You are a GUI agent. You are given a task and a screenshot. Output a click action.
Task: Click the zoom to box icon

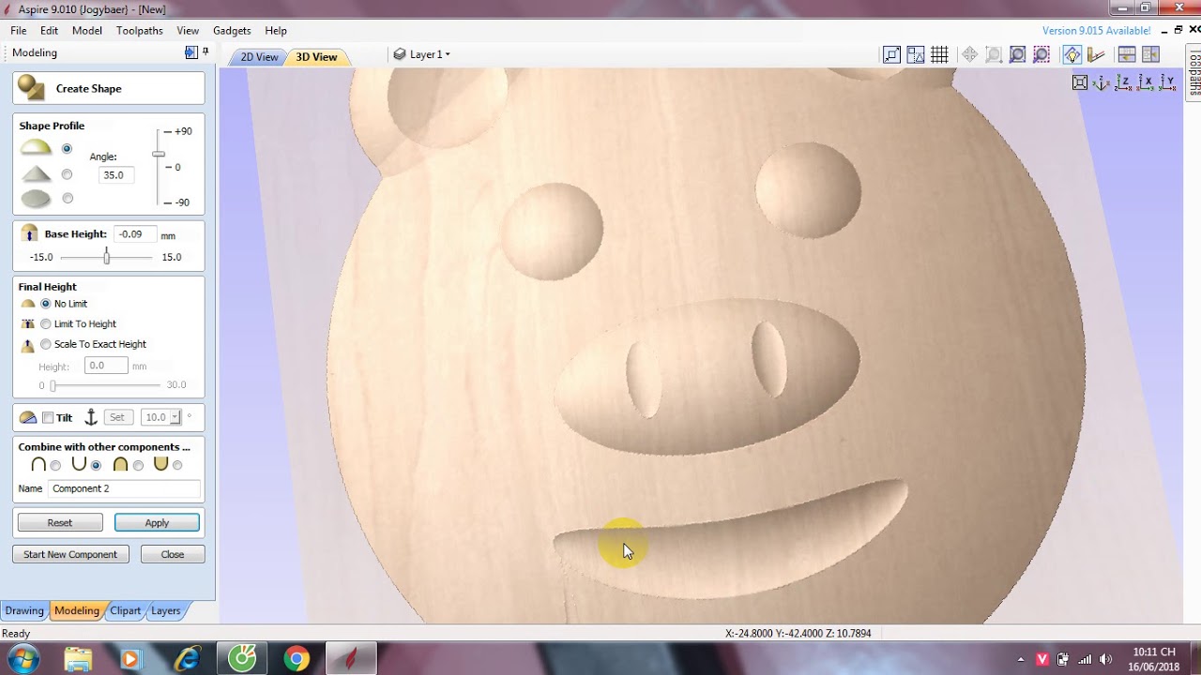pos(994,54)
